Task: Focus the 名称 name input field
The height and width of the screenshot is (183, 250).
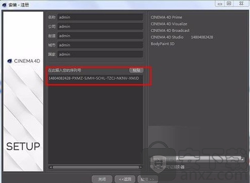Action: 100,17
